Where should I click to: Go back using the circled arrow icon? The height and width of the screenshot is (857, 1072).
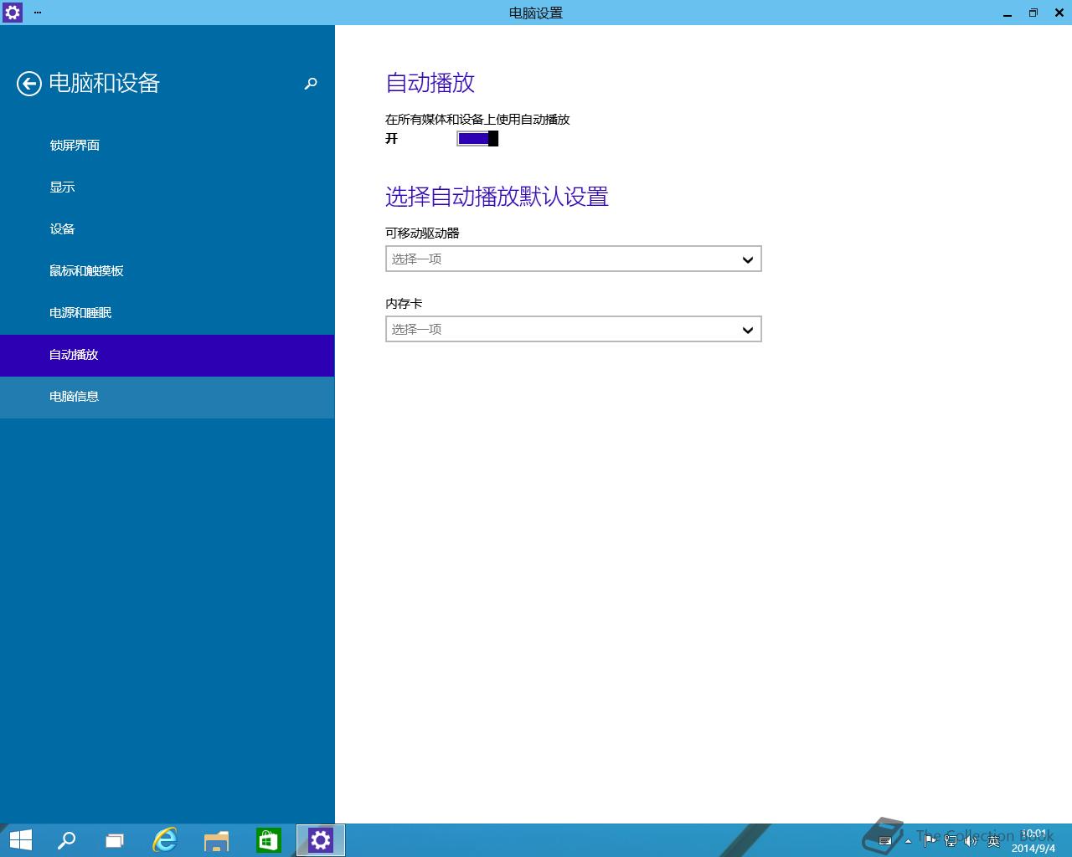pyautogui.click(x=29, y=84)
